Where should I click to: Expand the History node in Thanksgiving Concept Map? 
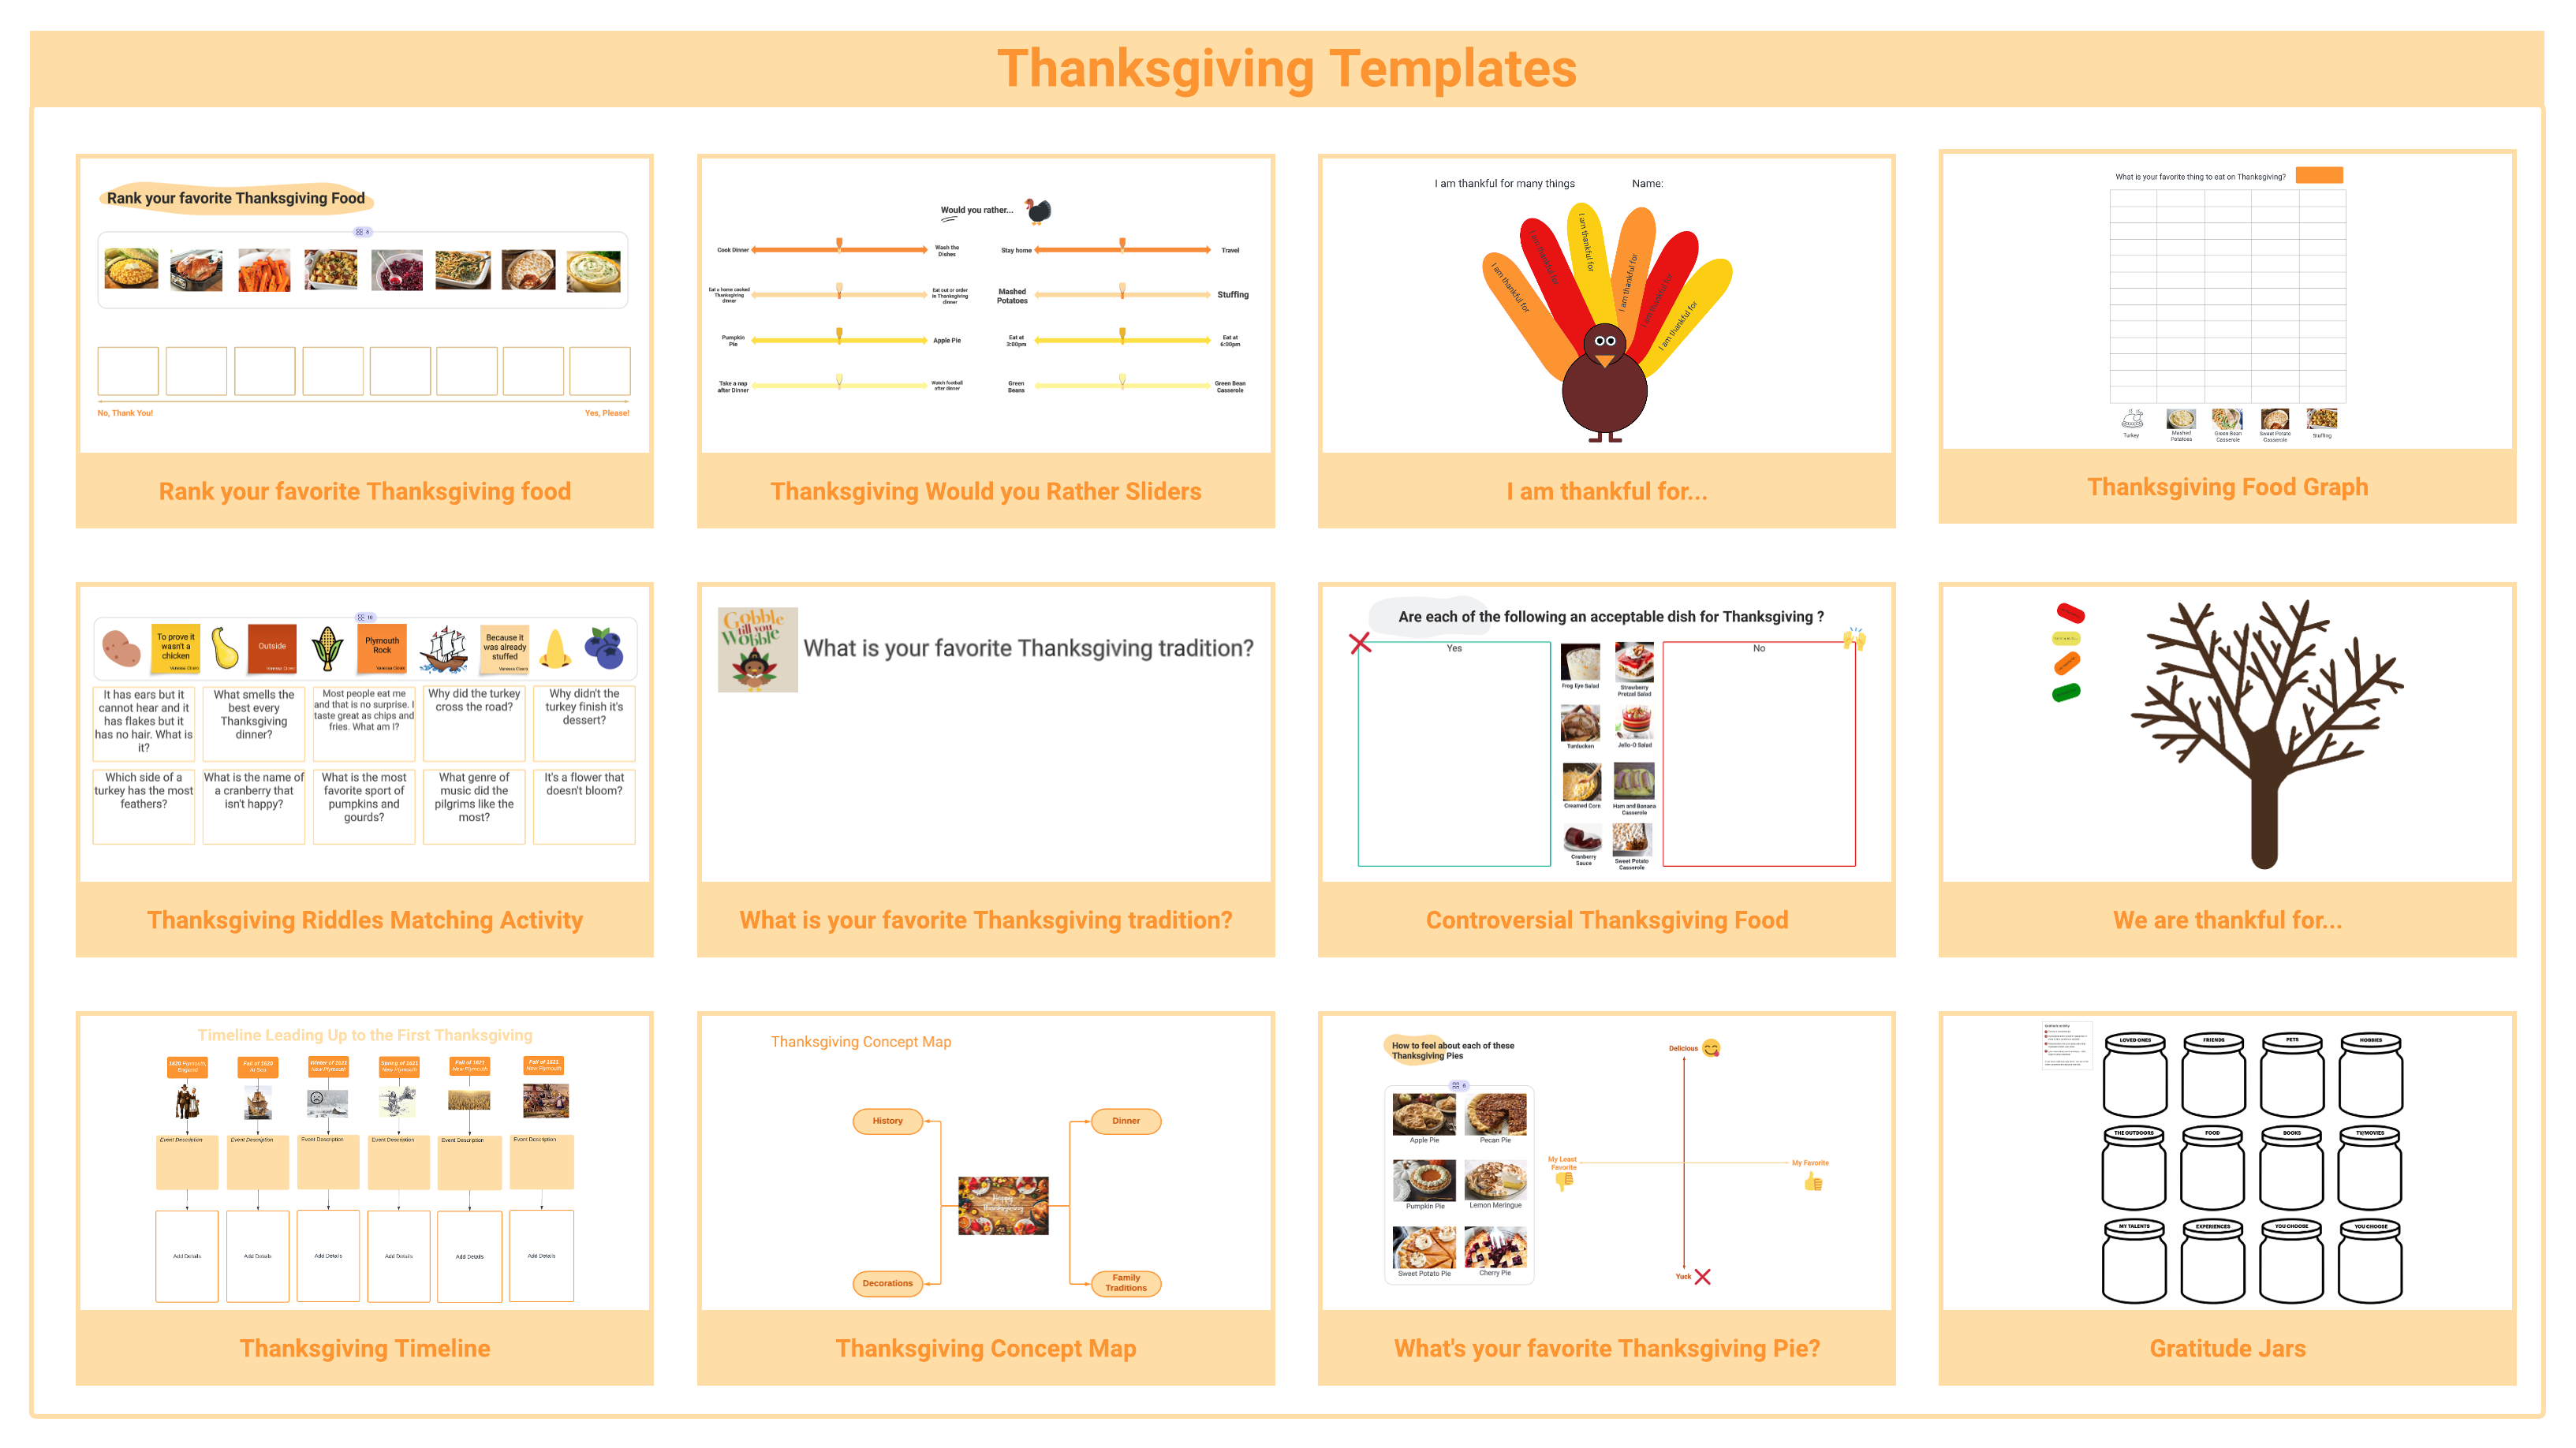[887, 1121]
